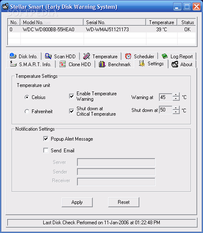Click the Apply button
The width and height of the screenshot is (203, 233).
coord(77,202)
